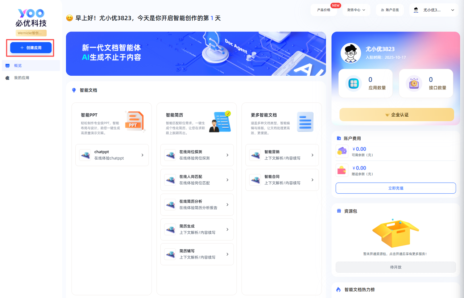Click the 可用余额 wallet icon
The width and height of the screenshot is (464, 298).
(342, 151)
